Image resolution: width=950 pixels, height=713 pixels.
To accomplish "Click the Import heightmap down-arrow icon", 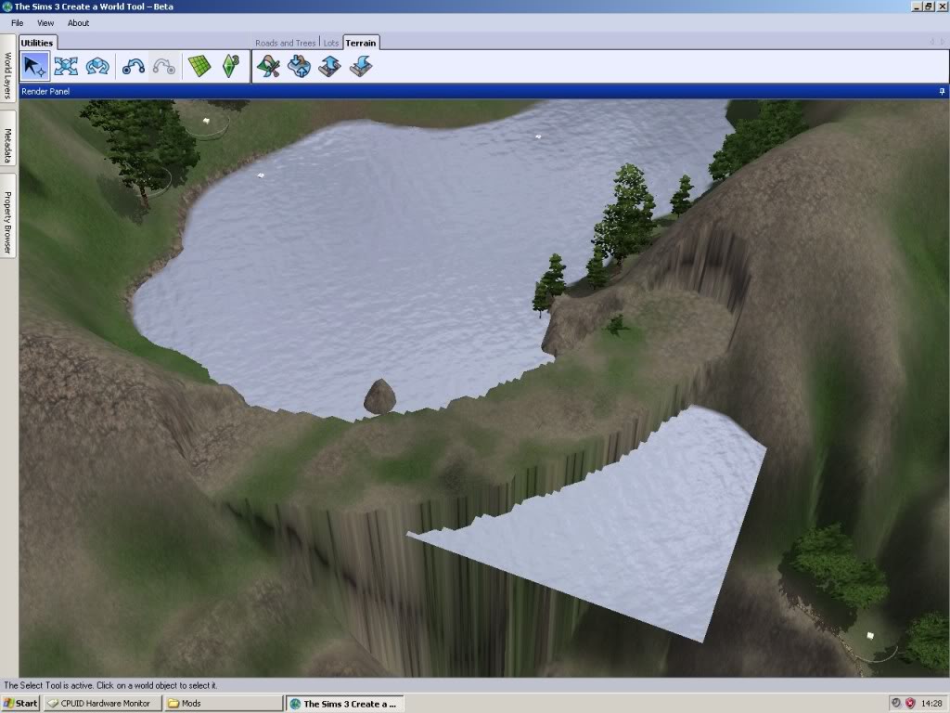I will (361, 66).
